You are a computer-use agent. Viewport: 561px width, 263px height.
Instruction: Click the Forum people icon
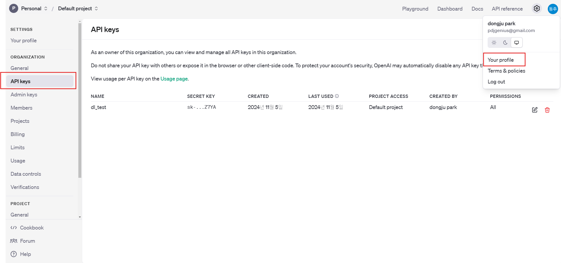click(14, 241)
